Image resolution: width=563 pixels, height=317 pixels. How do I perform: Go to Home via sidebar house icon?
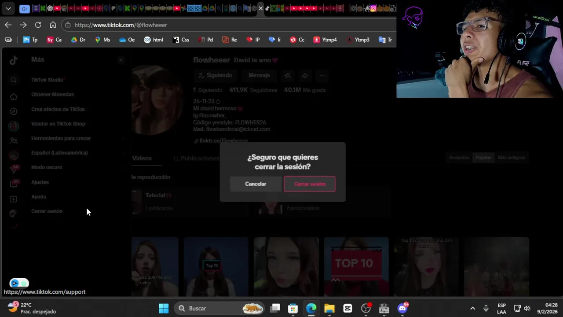[14, 97]
